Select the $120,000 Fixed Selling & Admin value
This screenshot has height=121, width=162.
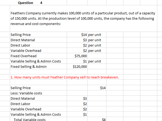pyautogui.click(x=80, y=67)
